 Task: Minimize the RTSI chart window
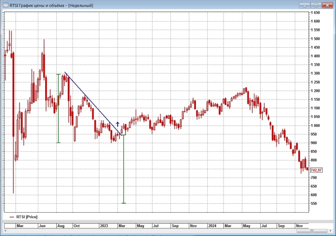point(305,5)
